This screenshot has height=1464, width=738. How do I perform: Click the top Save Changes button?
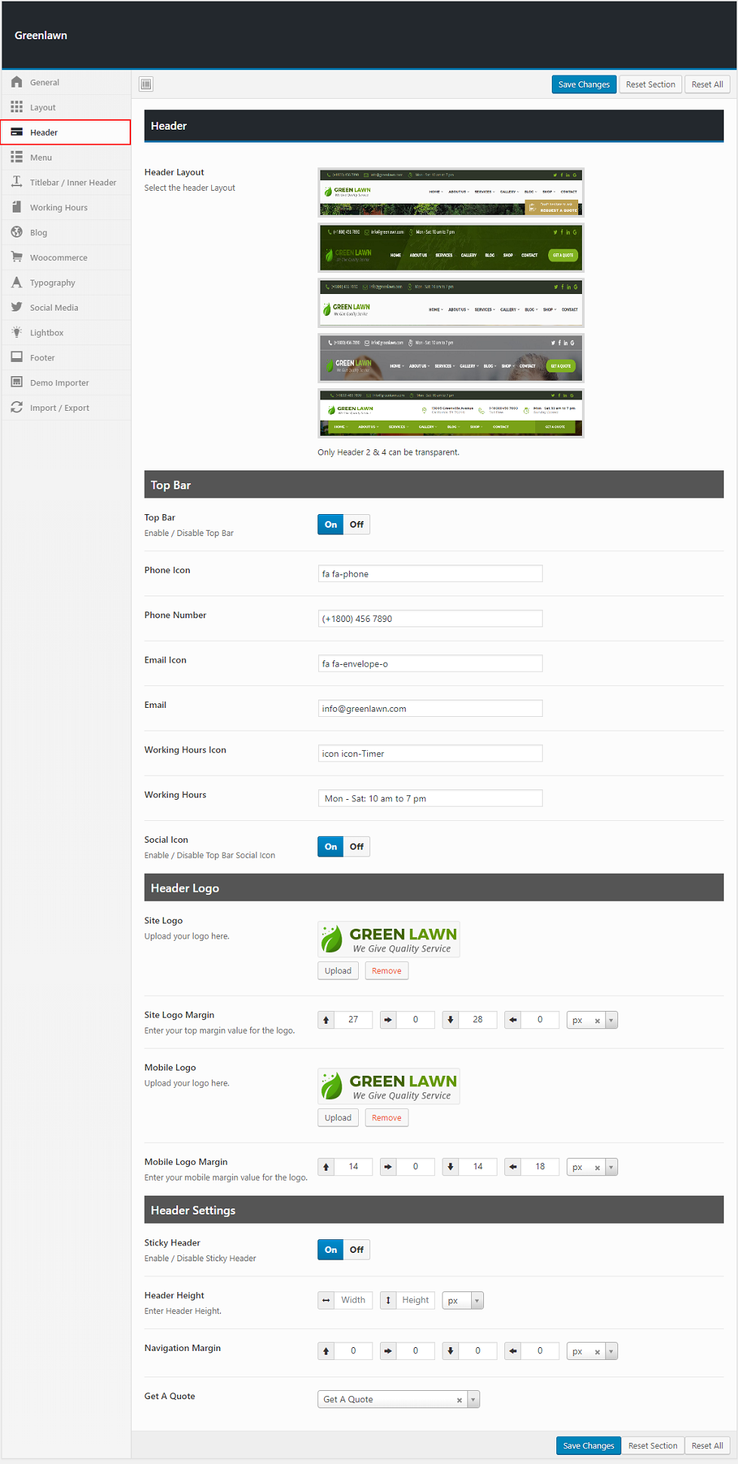583,84
